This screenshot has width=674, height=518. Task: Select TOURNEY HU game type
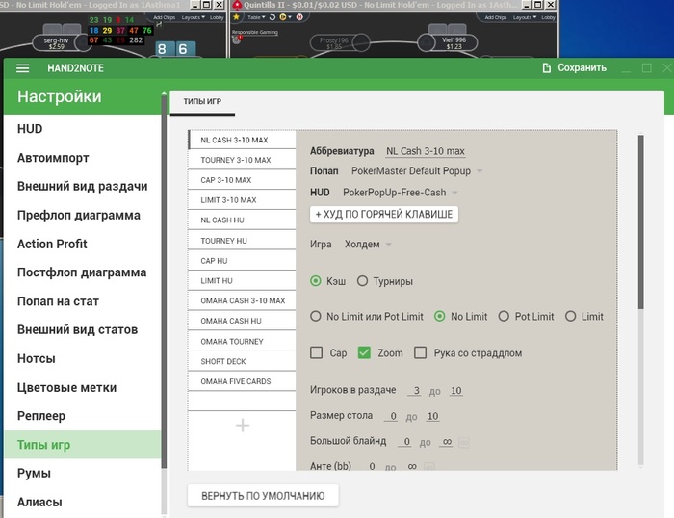coord(242,241)
